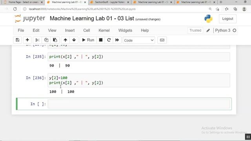251x141 pixels.
Task: Click the output text 90 | 90
Action: point(60,65)
